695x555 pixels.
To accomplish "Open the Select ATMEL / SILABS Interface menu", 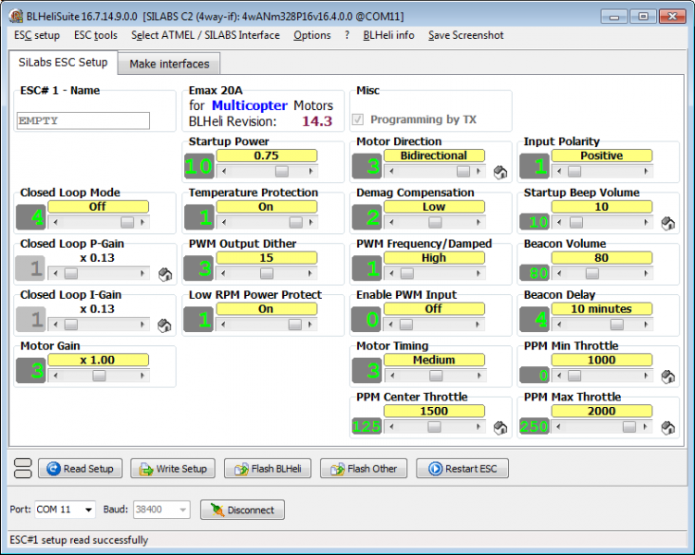I will tap(205, 35).
